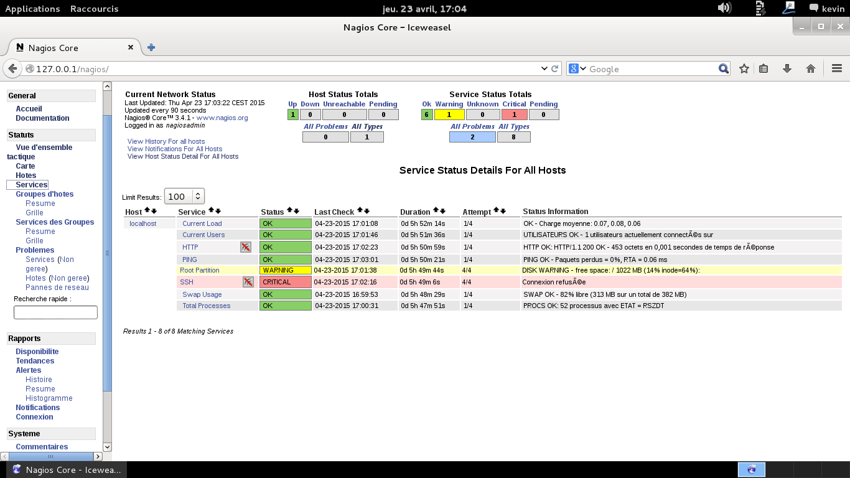This screenshot has width=850, height=478.
Task: Open the kevin user menu
Action: [x=826, y=9]
